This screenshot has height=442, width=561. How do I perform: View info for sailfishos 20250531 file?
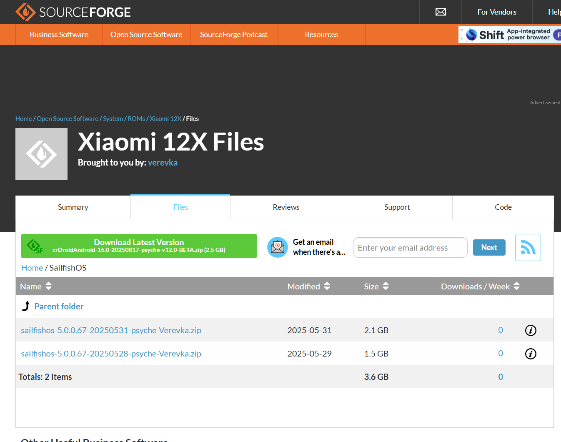click(531, 330)
